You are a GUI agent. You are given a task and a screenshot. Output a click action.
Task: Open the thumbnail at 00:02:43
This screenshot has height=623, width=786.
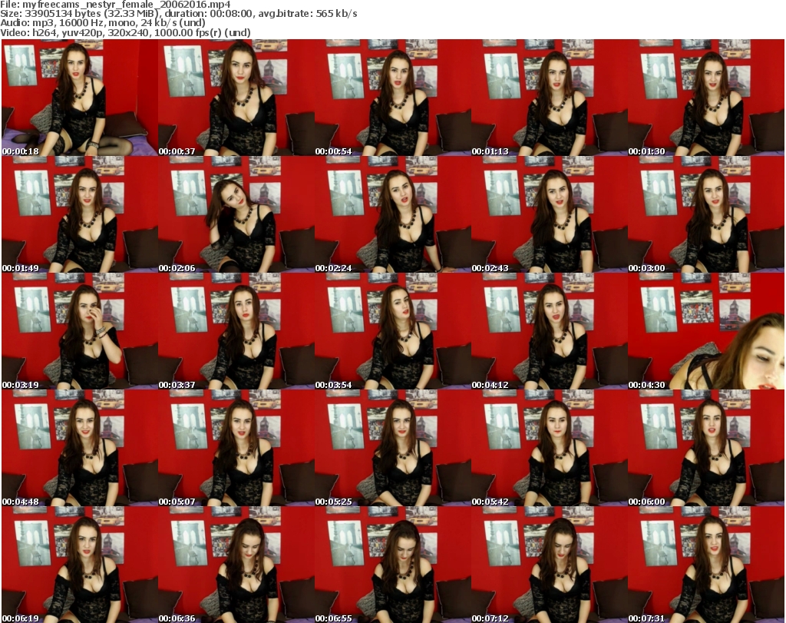click(x=549, y=214)
